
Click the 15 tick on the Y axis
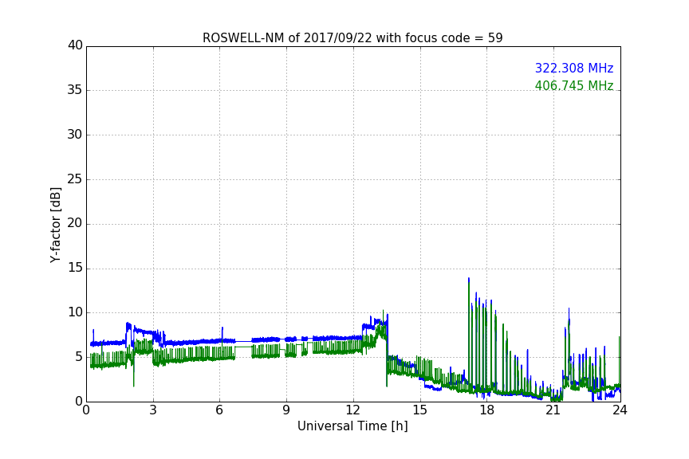point(75,268)
